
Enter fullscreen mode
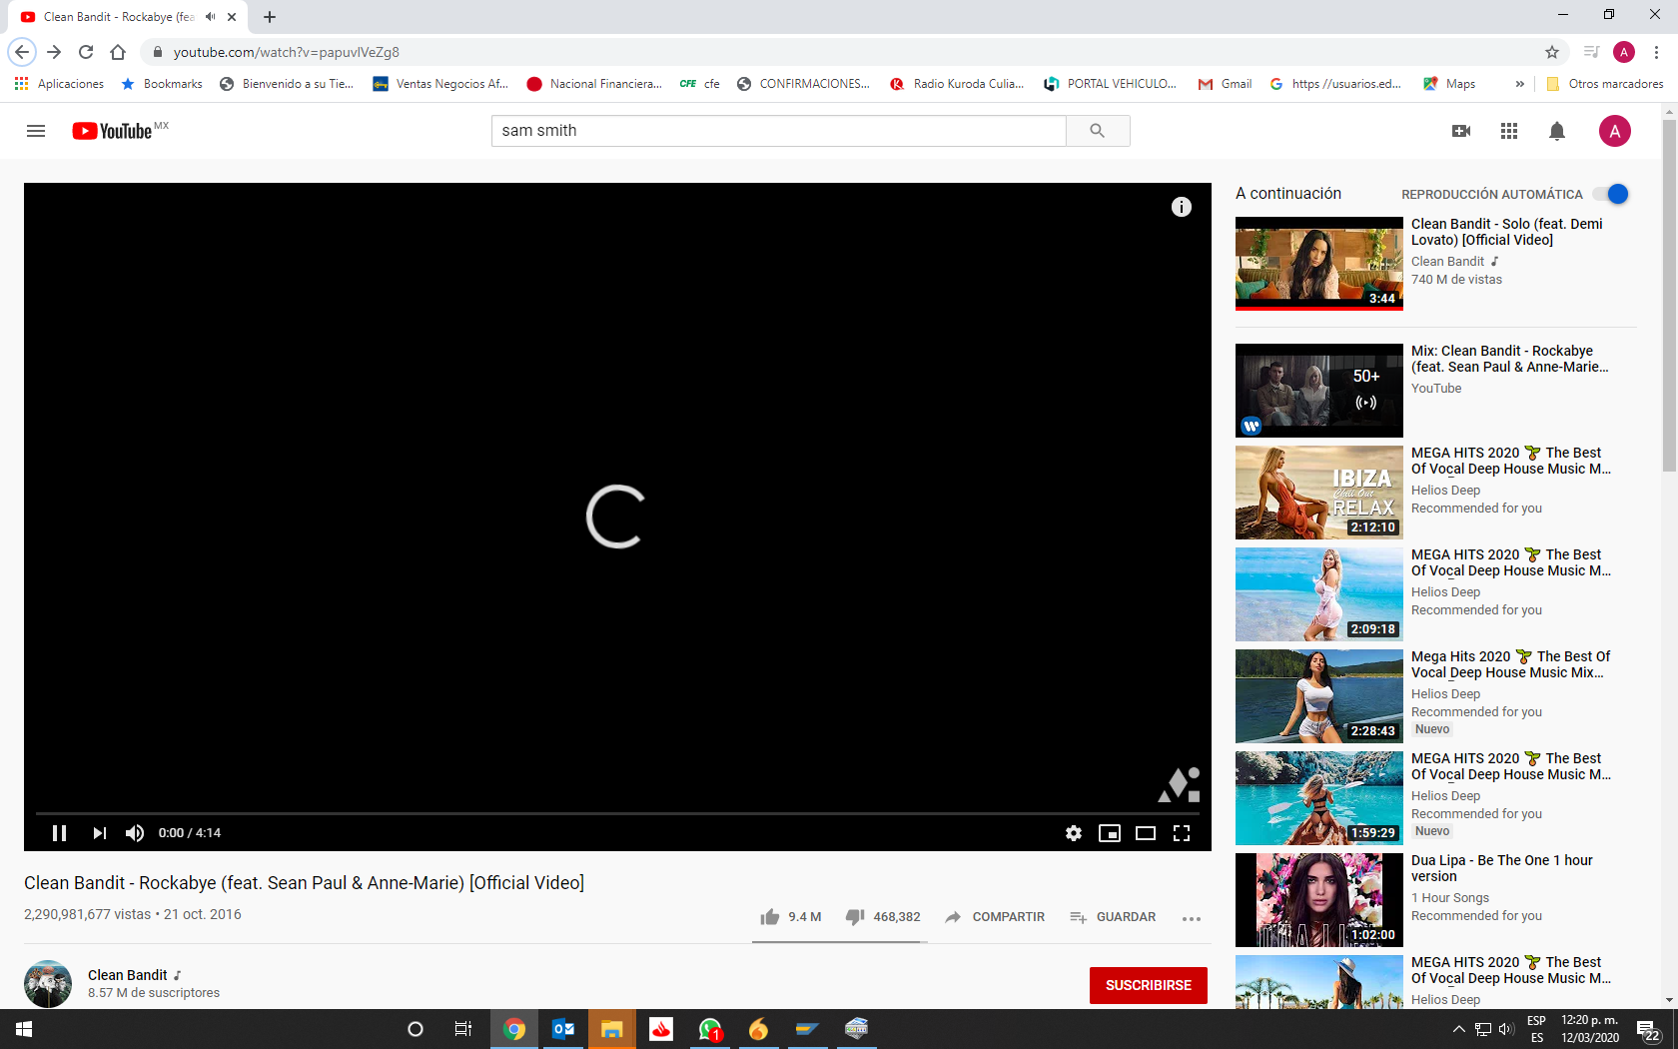[x=1182, y=833]
